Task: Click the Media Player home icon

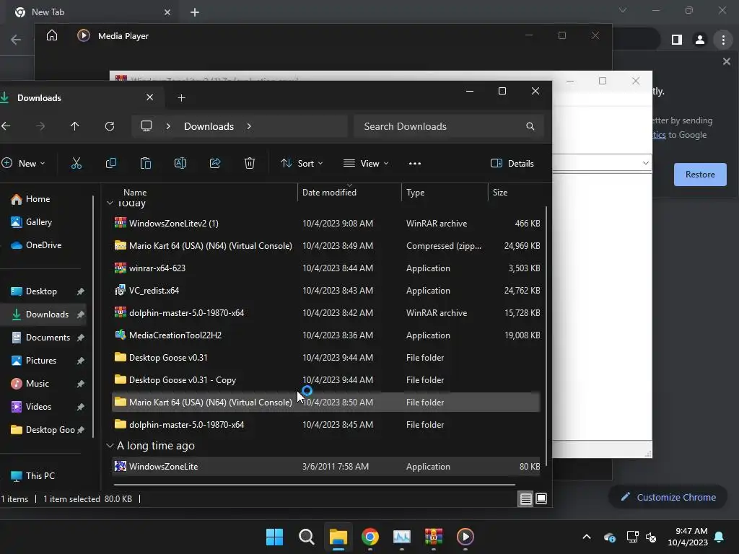Action: coord(52,35)
